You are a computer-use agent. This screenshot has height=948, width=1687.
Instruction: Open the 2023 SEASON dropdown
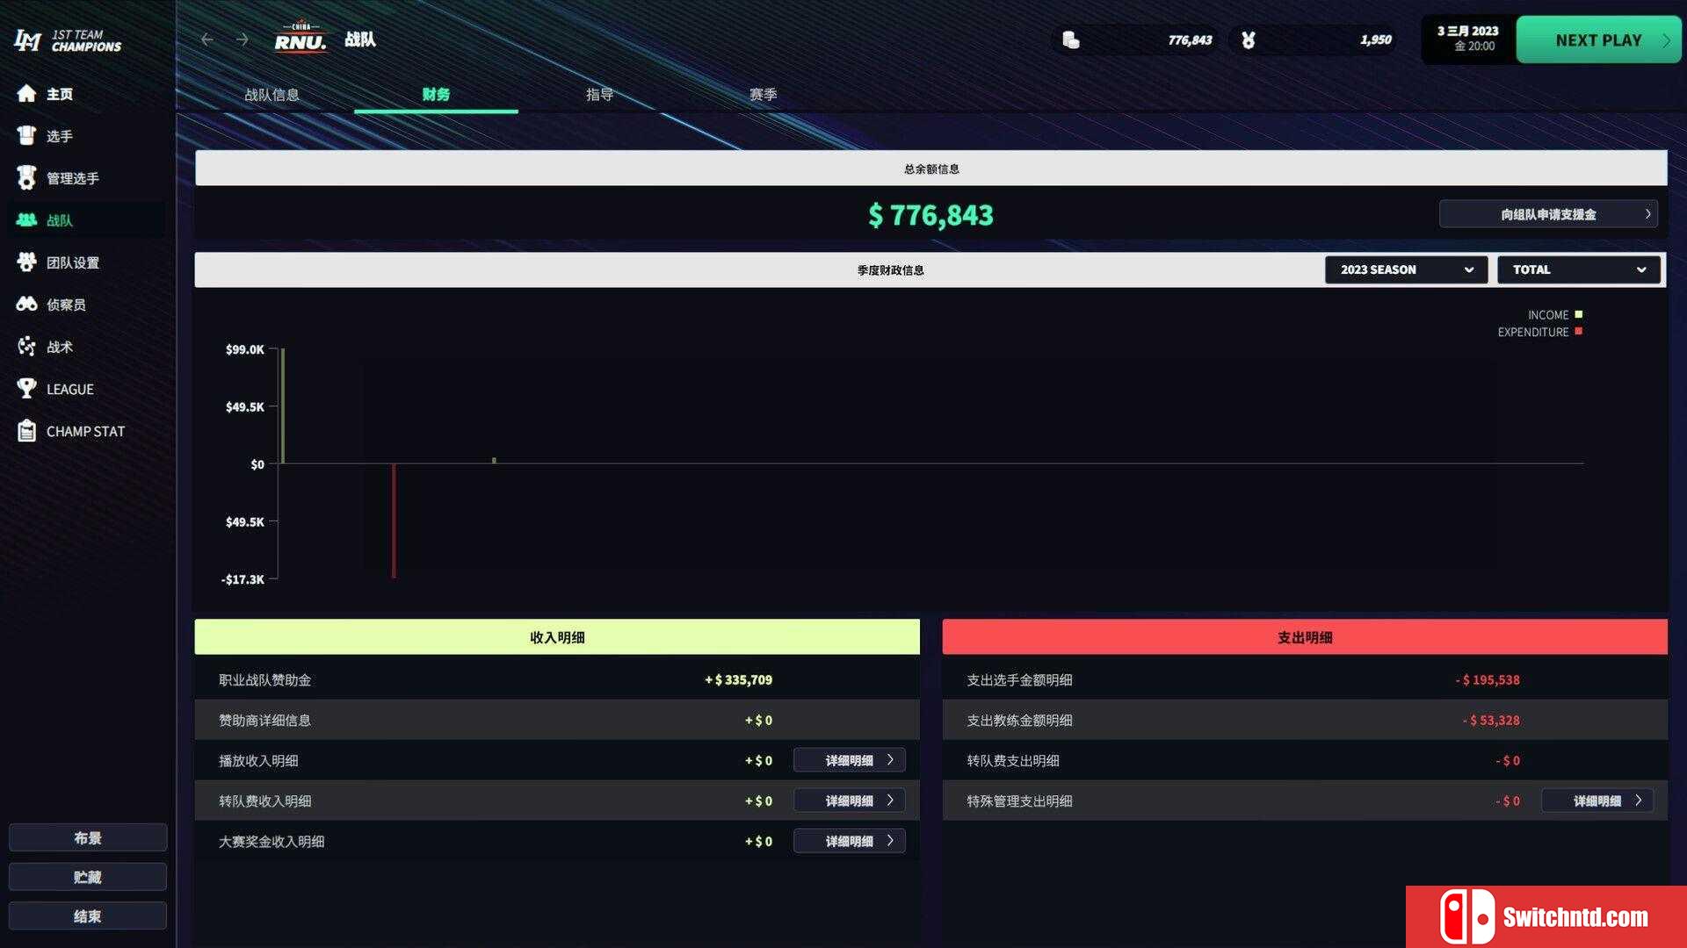1406,269
